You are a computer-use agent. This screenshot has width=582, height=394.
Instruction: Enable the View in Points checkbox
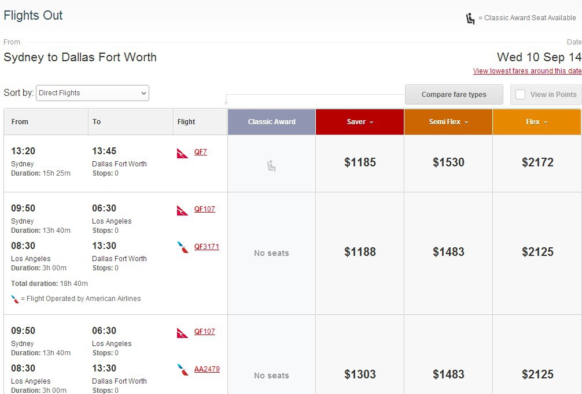pyautogui.click(x=521, y=95)
